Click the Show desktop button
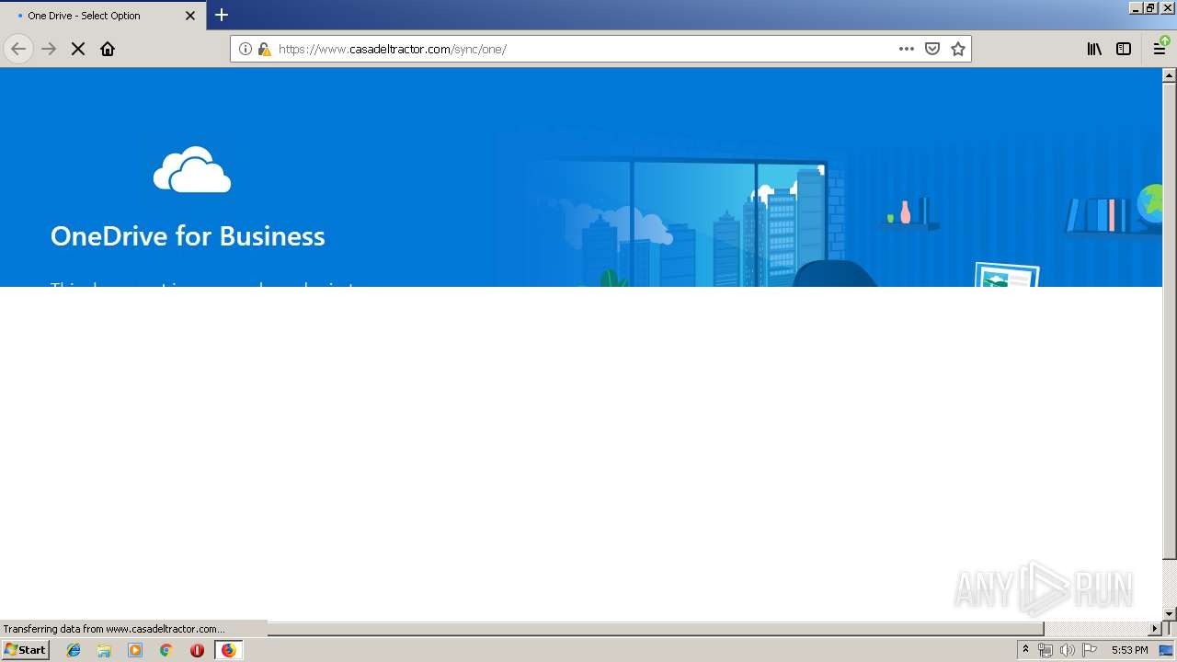 click(1167, 650)
